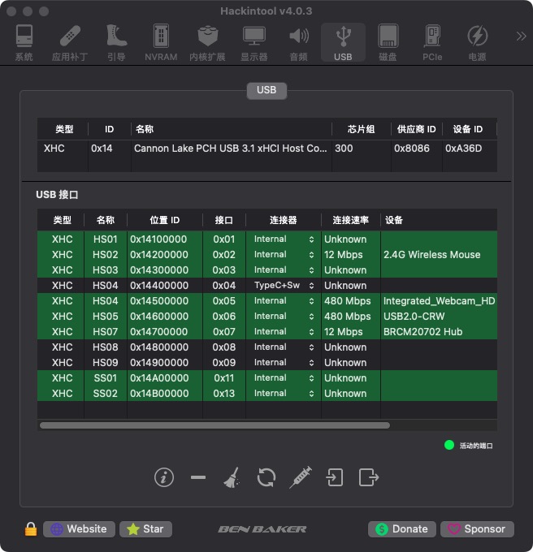Image resolution: width=533 pixels, height=552 pixels.
Task: Click the Donate button
Action: point(401,529)
